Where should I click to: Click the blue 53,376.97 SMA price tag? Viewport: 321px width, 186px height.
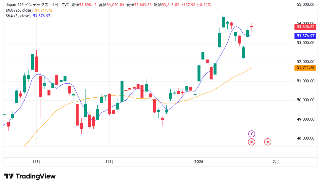[x=306, y=36]
